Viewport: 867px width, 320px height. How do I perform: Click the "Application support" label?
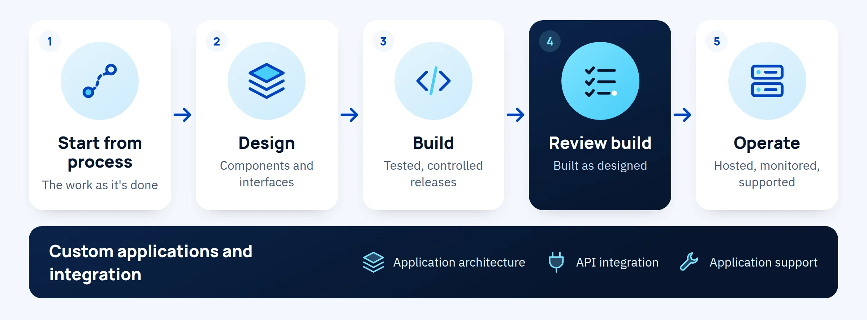pyautogui.click(x=763, y=262)
